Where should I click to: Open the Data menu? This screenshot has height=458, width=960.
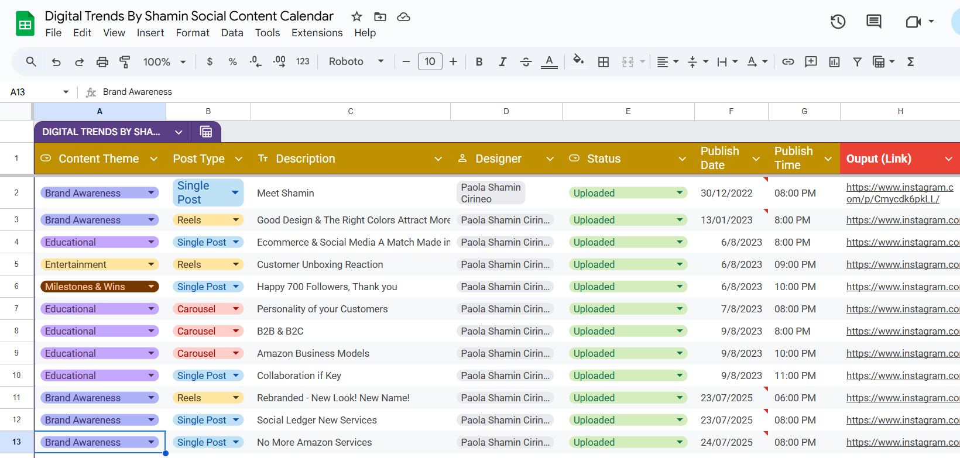[232, 33]
